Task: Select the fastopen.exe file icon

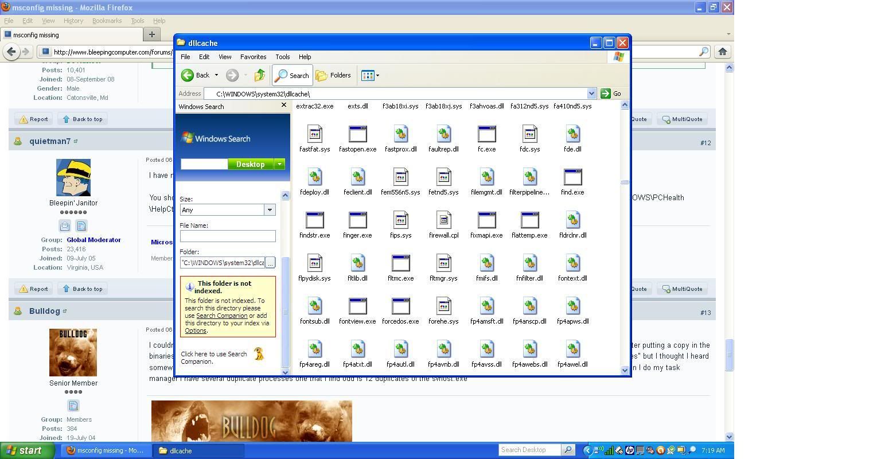Action: 357,134
